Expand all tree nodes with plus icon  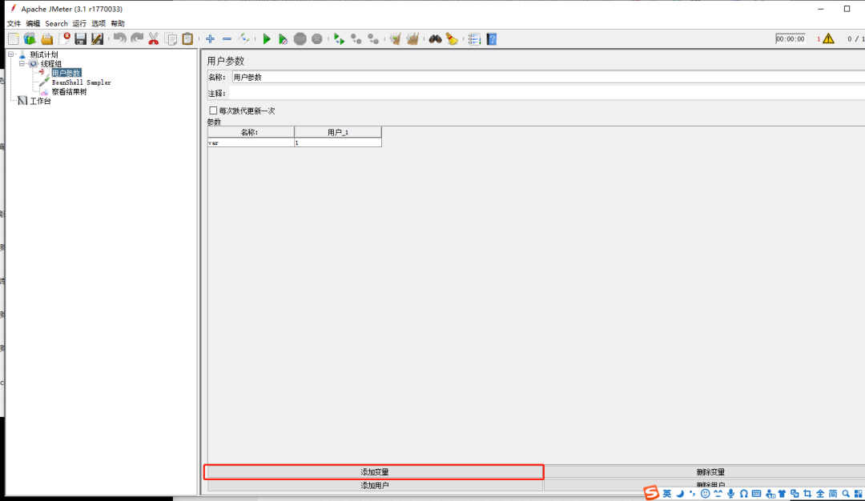(x=210, y=38)
